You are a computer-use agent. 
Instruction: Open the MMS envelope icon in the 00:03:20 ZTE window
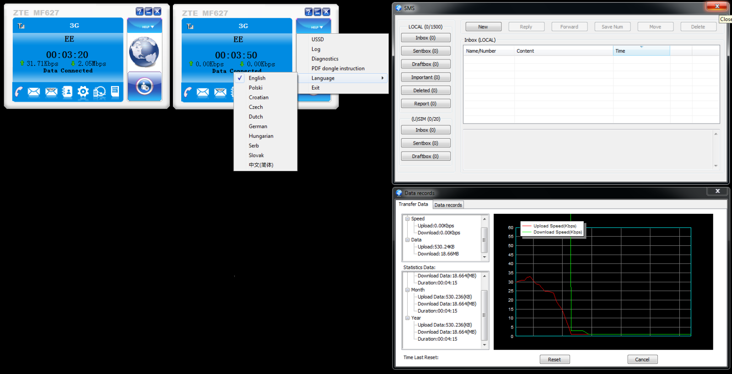click(x=51, y=92)
